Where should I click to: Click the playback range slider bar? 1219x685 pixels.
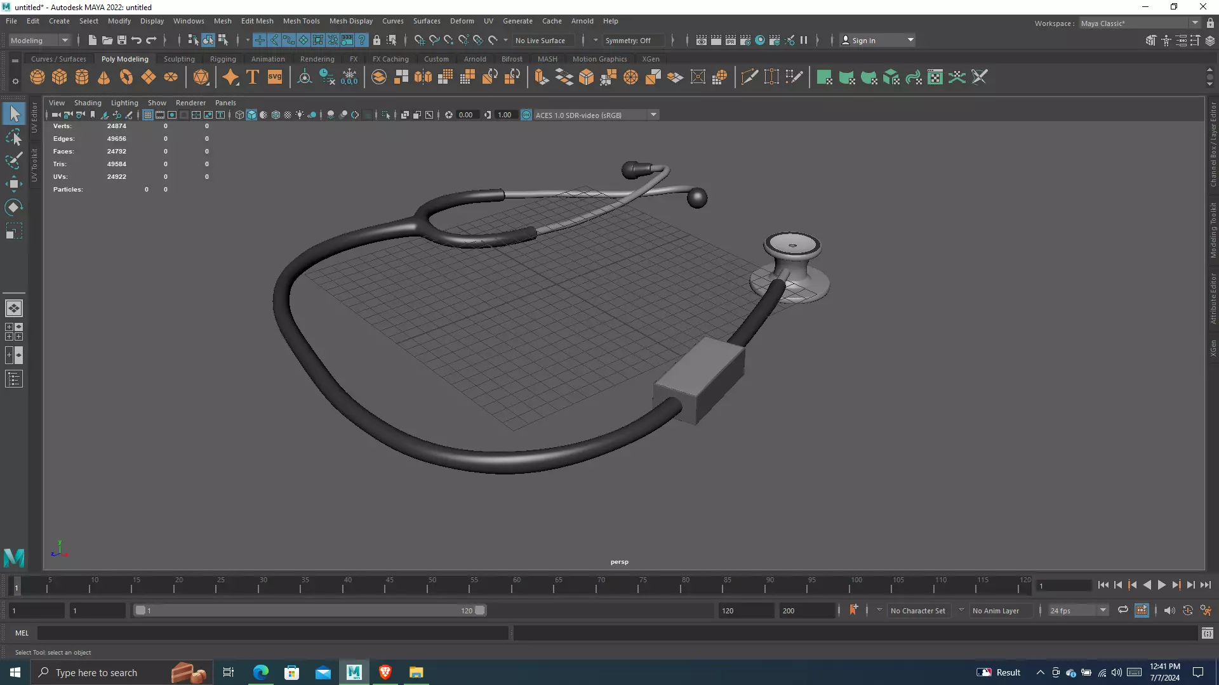click(310, 610)
